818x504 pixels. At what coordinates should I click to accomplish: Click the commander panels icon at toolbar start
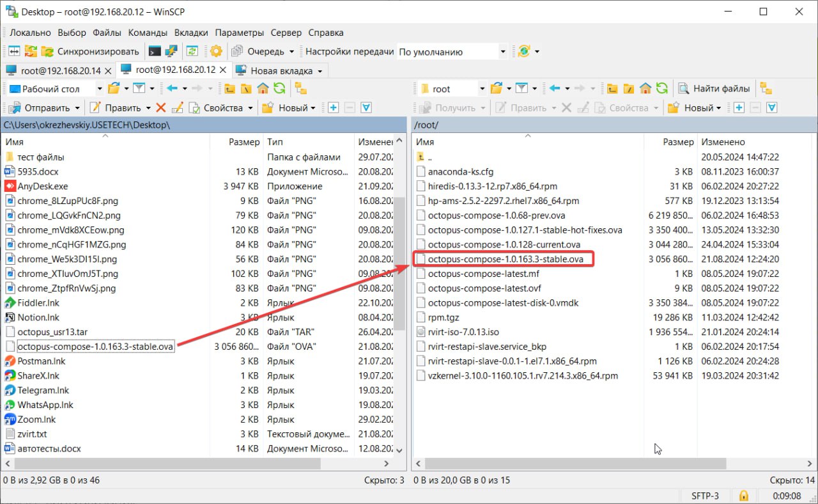[13, 51]
